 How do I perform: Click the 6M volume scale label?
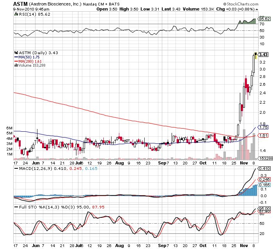[x=9, y=128]
